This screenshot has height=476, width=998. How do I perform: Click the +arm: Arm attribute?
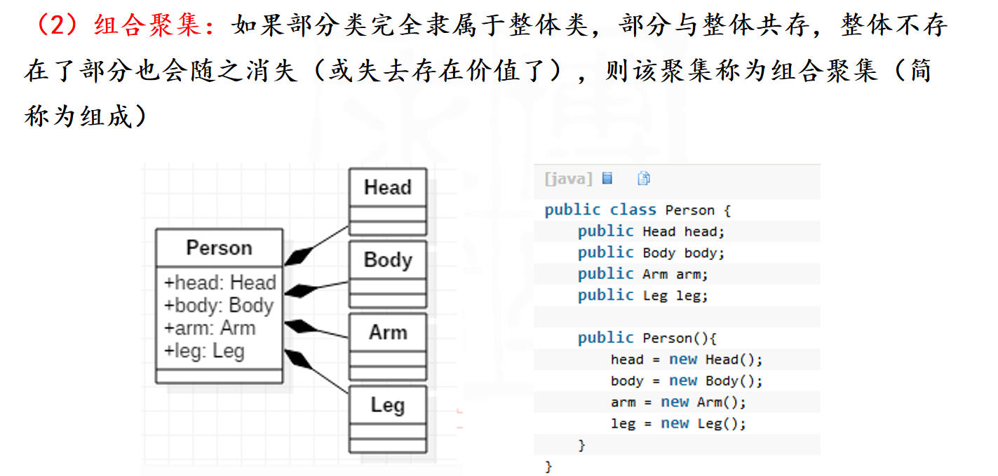pos(210,328)
